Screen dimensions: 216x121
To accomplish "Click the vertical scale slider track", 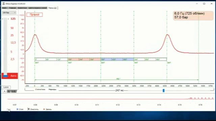I will [5, 46].
